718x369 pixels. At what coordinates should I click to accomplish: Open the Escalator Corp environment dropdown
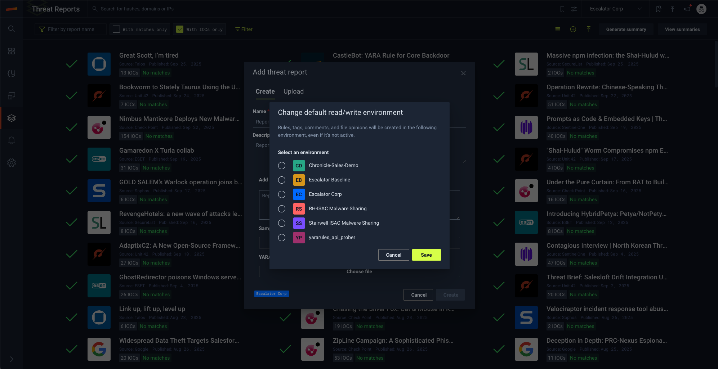(x=615, y=9)
